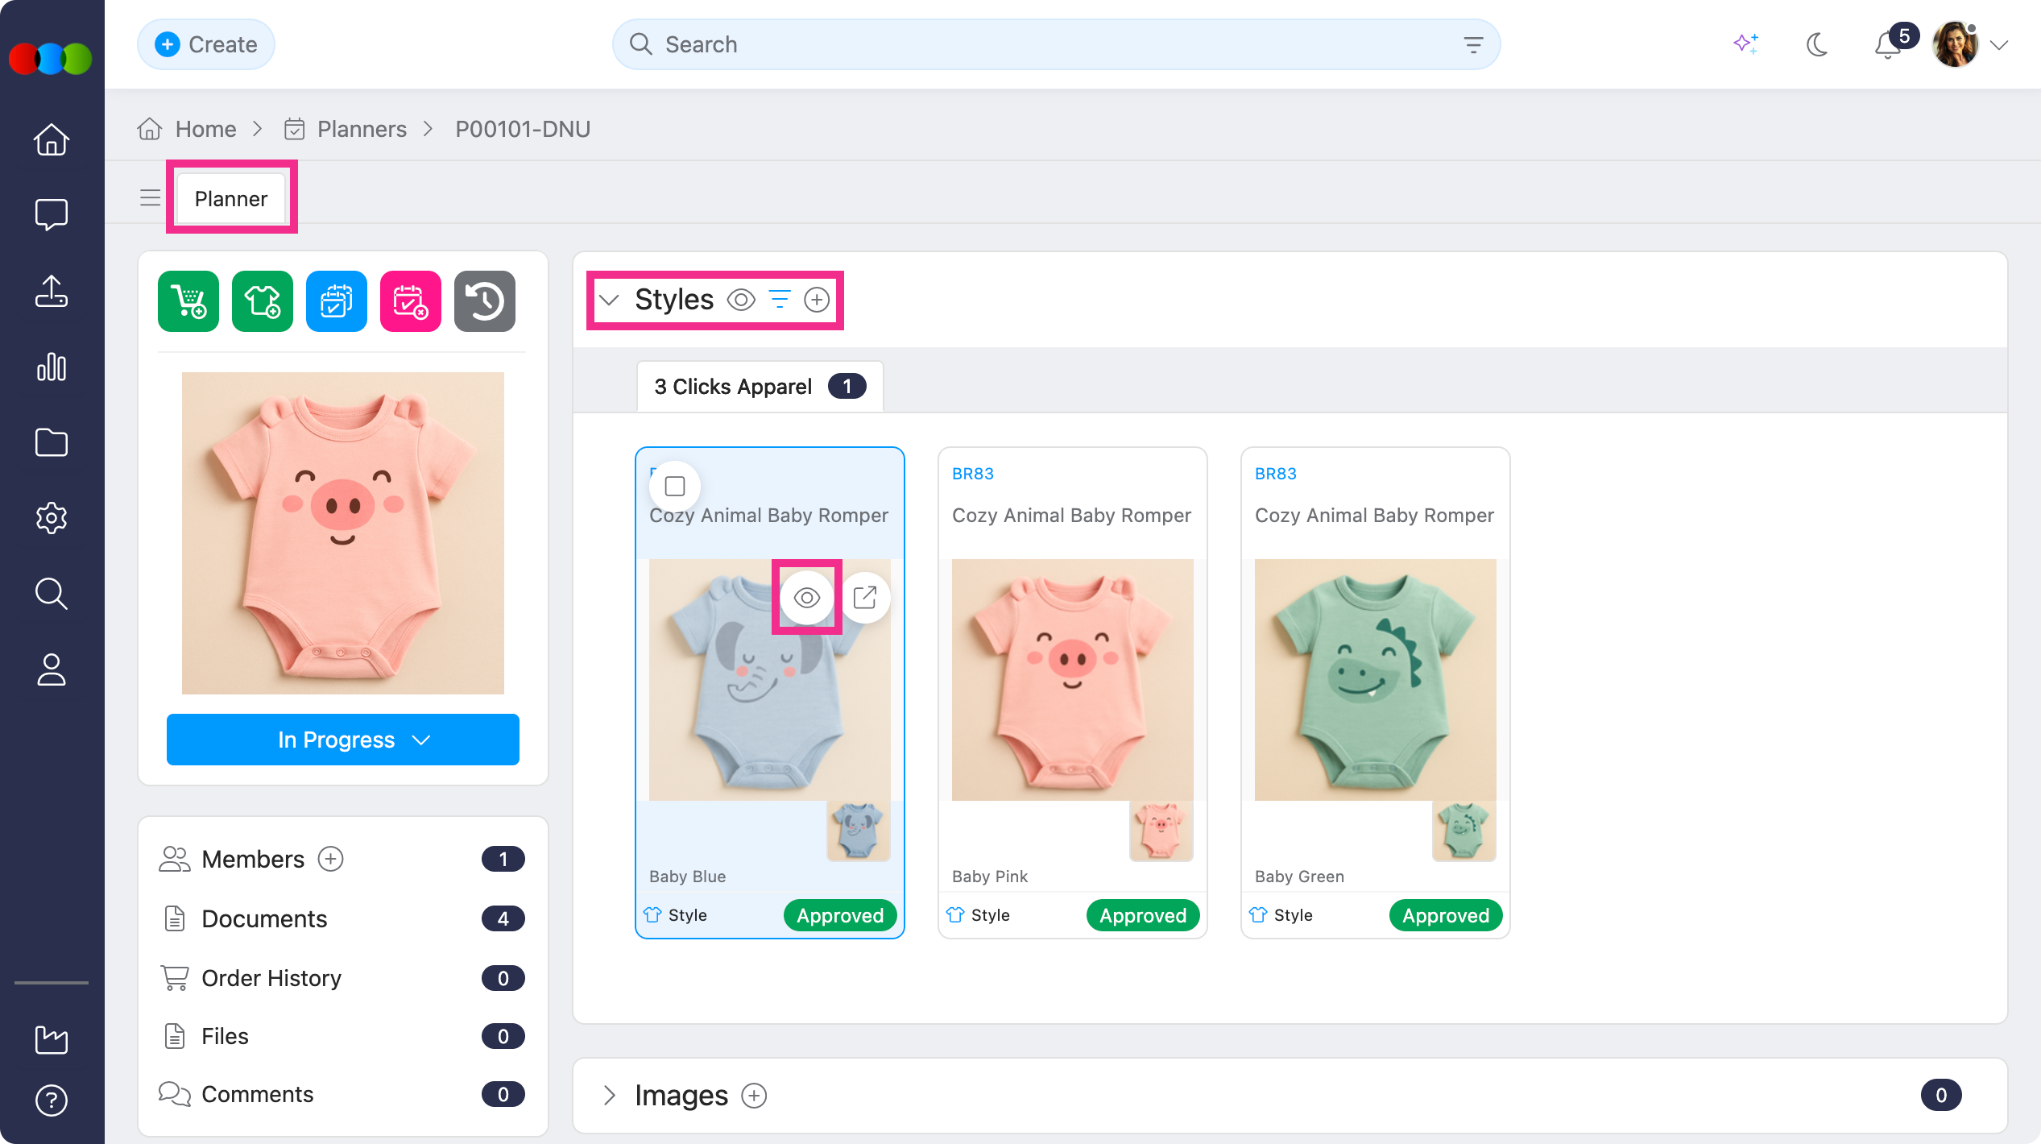This screenshot has height=1144, width=2041.
Task: Click the blue calendar checklist icon
Action: click(x=337, y=301)
